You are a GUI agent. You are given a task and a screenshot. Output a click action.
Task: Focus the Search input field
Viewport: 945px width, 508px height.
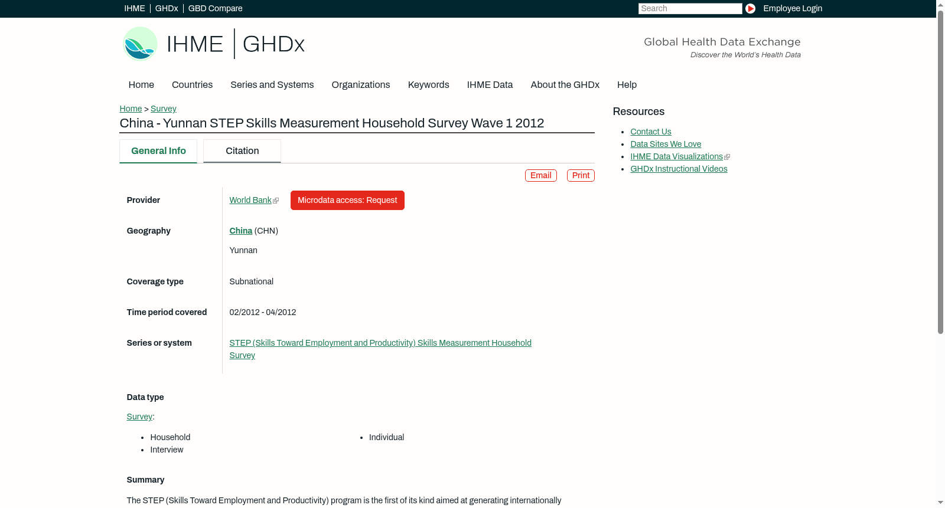(x=690, y=8)
